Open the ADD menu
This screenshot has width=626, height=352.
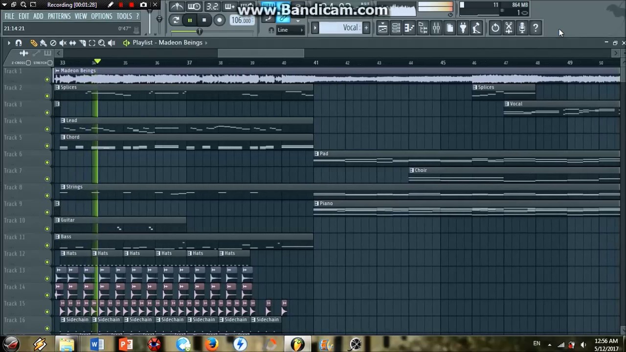38,16
